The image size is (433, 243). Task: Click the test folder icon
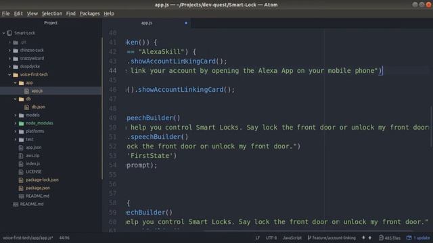coord(21,140)
